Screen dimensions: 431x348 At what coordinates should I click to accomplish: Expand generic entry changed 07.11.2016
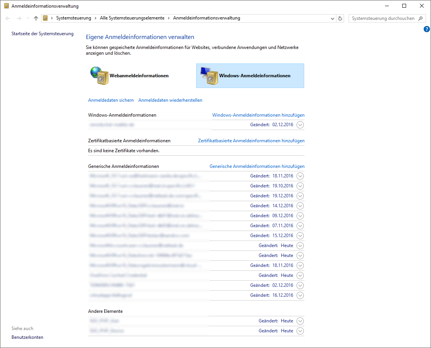pyautogui.click(x=300, y=226)
